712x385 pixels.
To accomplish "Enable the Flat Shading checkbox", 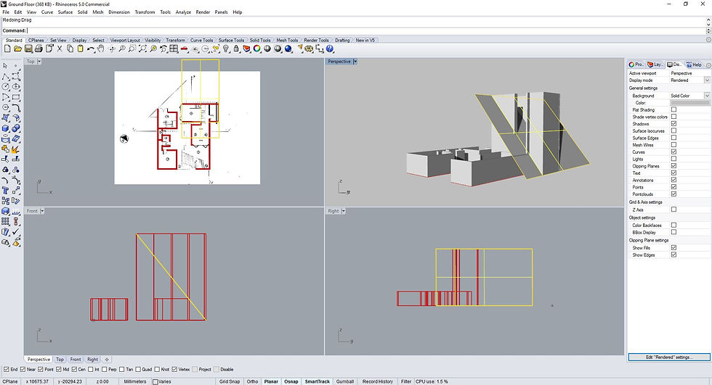I will [674, 109].
